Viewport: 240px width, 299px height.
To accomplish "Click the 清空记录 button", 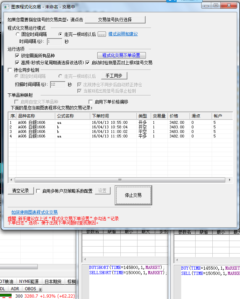I will pyautogui.click(x=20, y=191).
